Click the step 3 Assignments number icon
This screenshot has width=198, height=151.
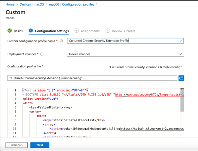click(x=77, y=31)
